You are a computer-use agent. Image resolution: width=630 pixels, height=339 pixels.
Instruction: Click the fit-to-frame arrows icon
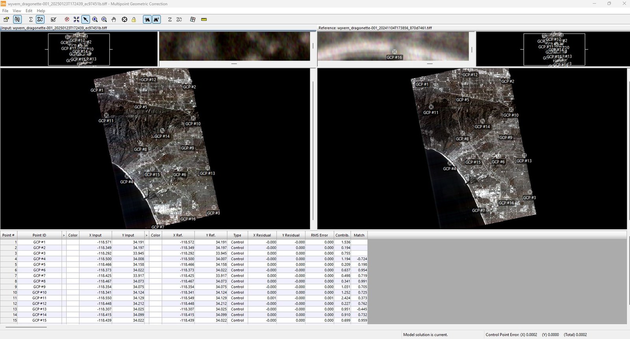(x=76, y=19)
